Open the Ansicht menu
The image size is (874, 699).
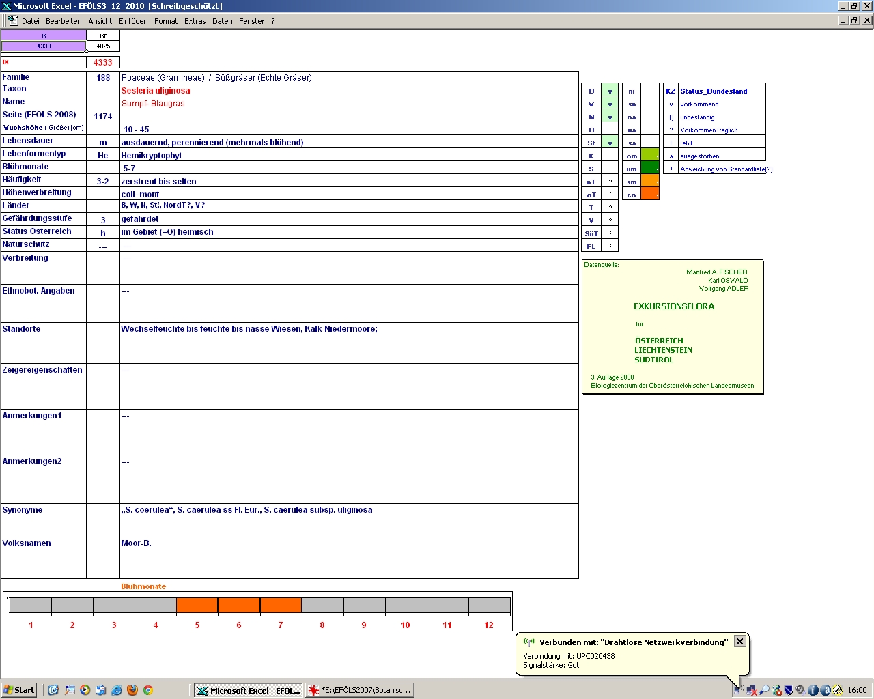[100, 21]
